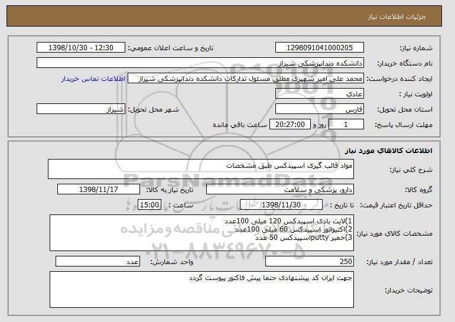Image resolution: width=455 pixels, height=322 pixels.
Task: Click the buyer notes text area
Action: (x=201, y=290)
